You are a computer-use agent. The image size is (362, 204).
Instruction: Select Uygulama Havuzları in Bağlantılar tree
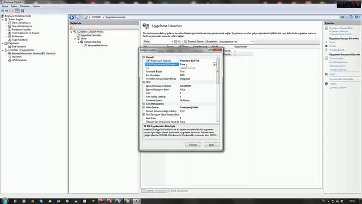pos(90,35)
